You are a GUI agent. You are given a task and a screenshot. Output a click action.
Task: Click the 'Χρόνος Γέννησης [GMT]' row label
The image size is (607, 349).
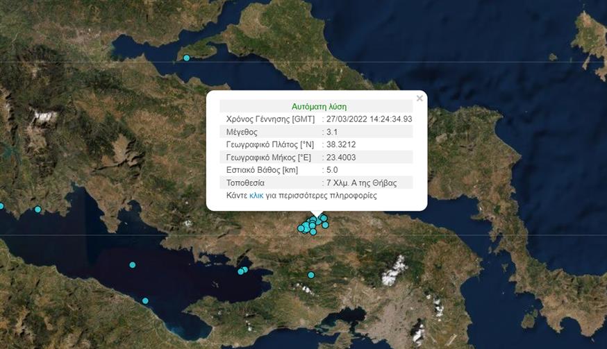tap(270, 119)
